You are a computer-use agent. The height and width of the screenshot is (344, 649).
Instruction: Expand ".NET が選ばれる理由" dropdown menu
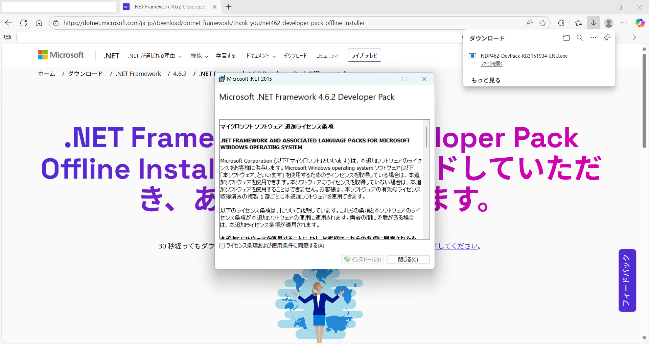coord(155,56)
